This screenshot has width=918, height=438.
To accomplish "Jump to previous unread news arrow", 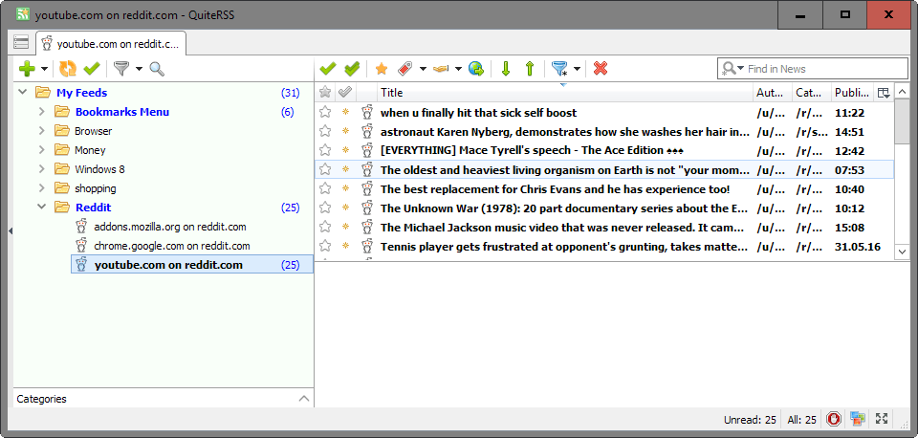I will (529, 69).
